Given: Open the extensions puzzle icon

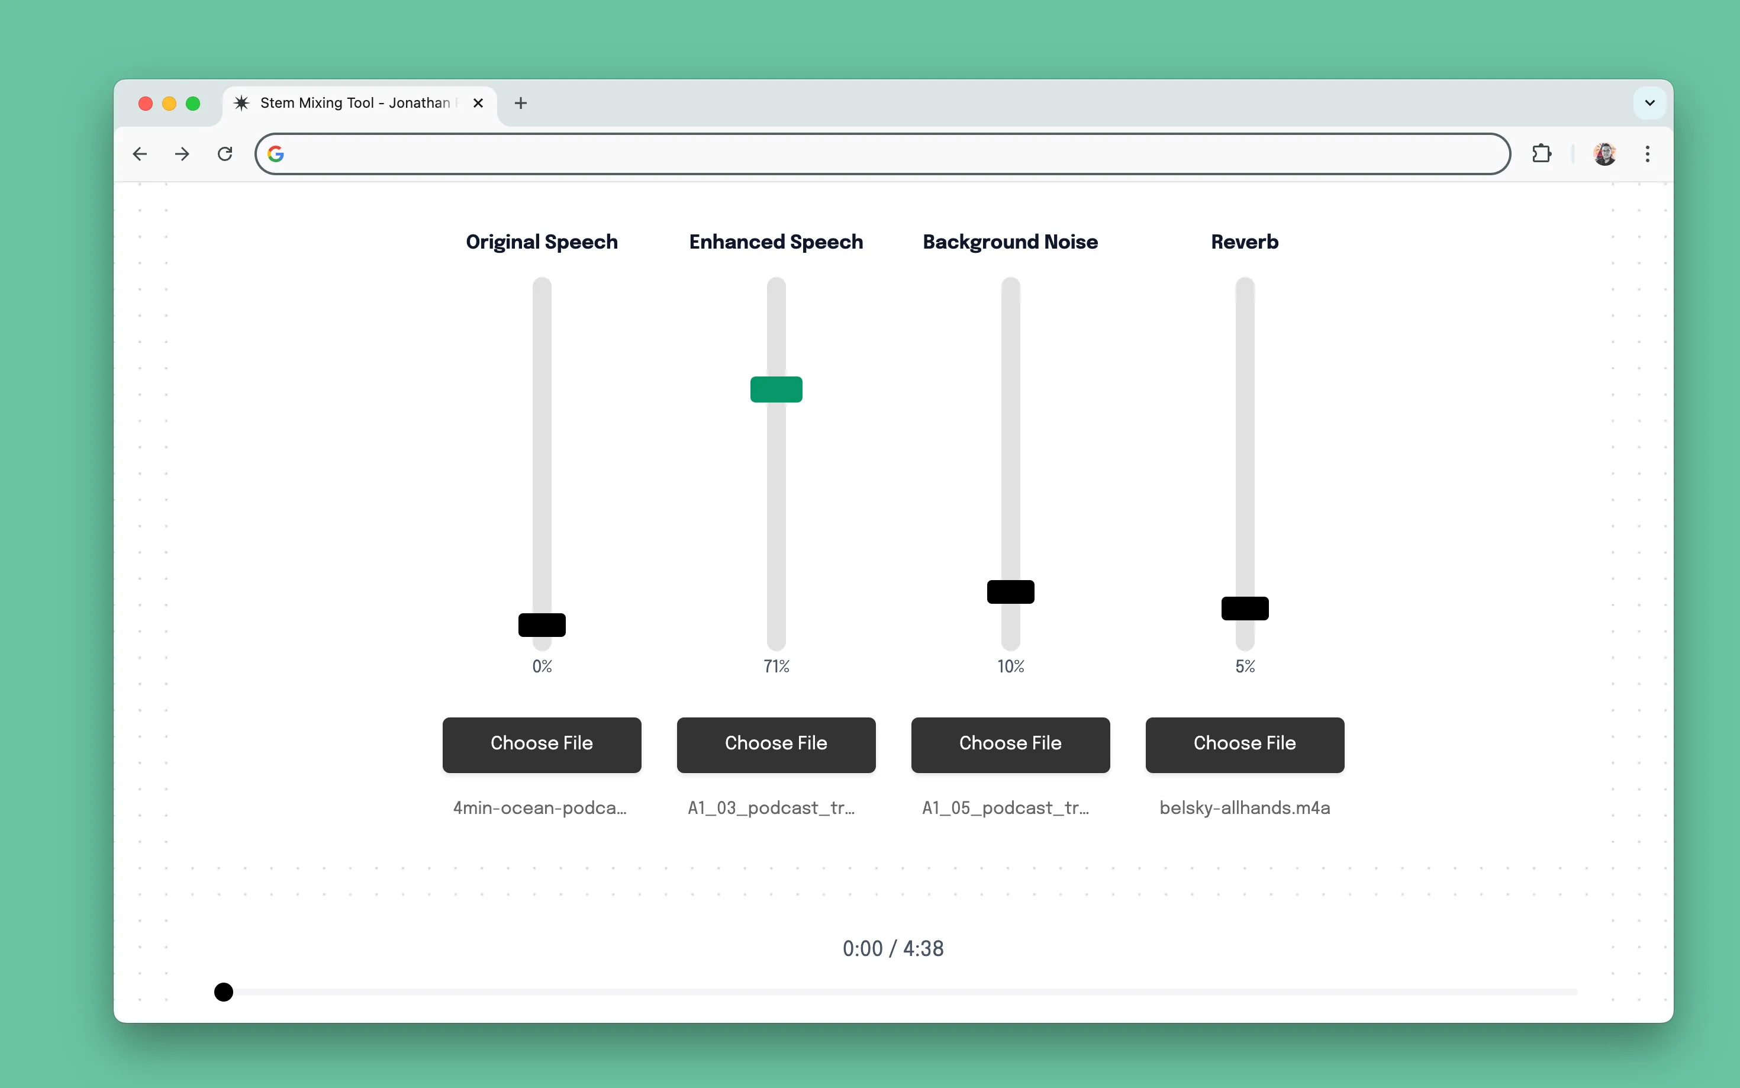Looking at the screenshot, I should 1541,154.
